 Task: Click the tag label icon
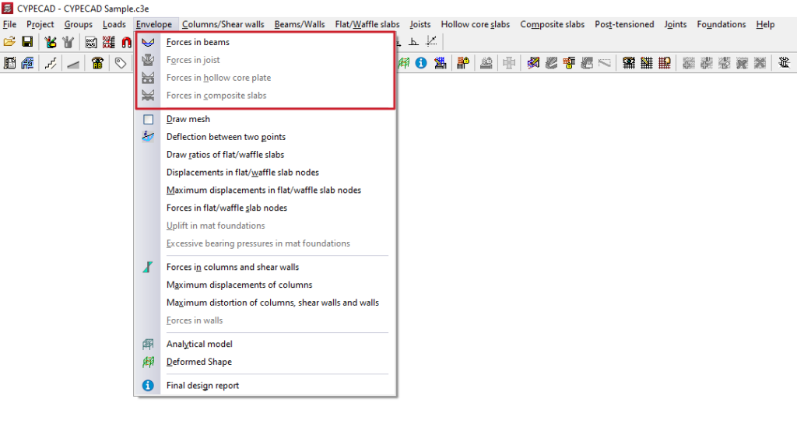point(120,63)
